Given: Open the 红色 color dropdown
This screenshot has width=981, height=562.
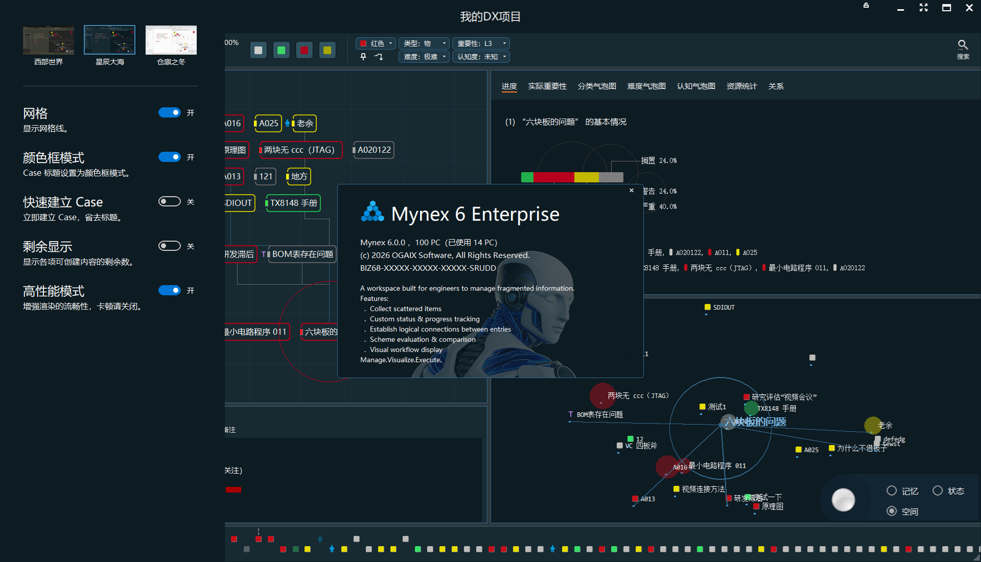Looking at the screenshot, I should [376, 43].
